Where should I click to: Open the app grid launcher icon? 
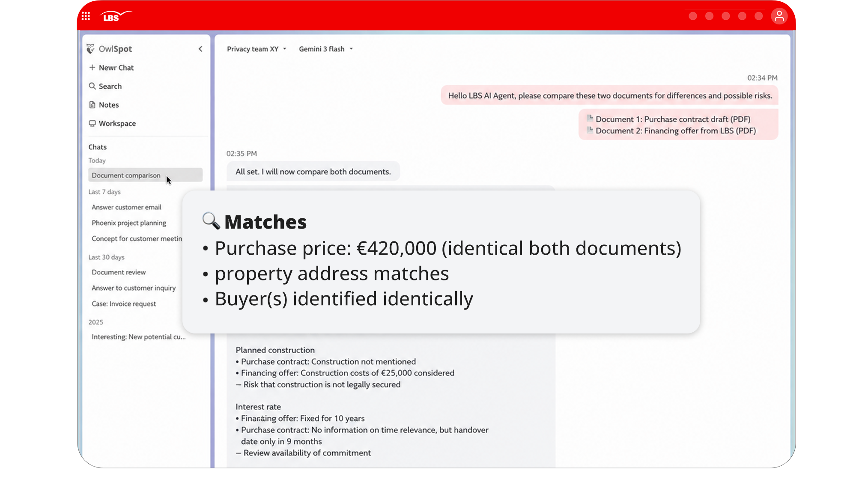tap(86, 16)
